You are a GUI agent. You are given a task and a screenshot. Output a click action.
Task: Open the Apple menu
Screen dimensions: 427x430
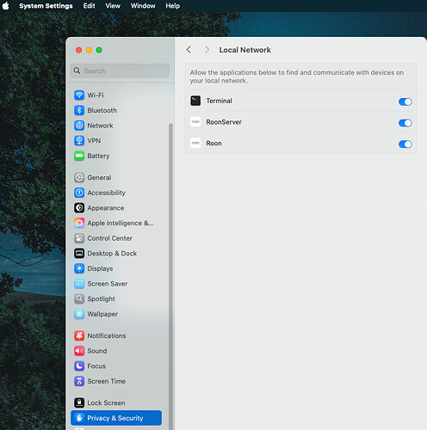pos(6,6)
